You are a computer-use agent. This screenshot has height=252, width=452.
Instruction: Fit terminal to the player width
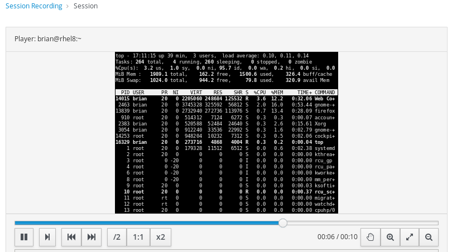410,237
